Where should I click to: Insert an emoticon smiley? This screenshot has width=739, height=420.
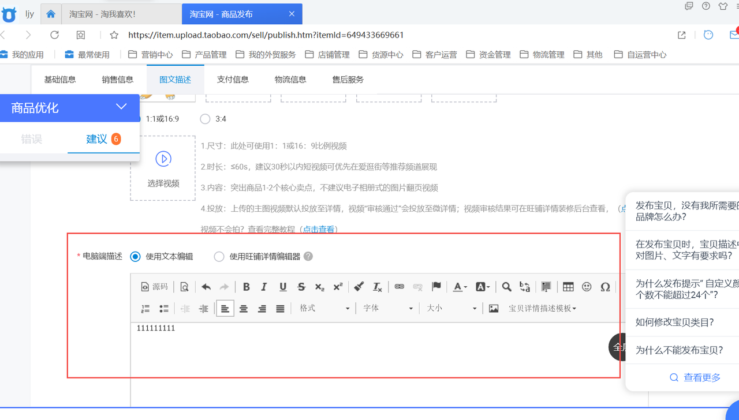(x=587, y=287)
